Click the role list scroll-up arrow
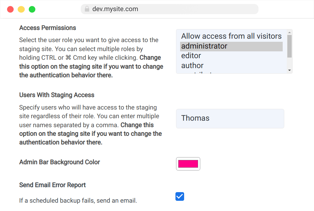The image size is (314, 211). coord(290,32)
